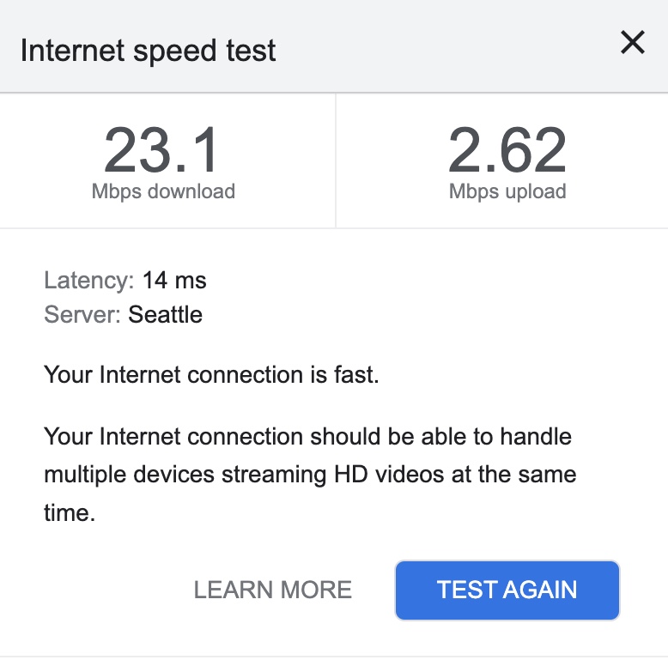Click the TEST AGAIN button
Image resolution: width=668 pixels, height=666 pixels.
507,590
